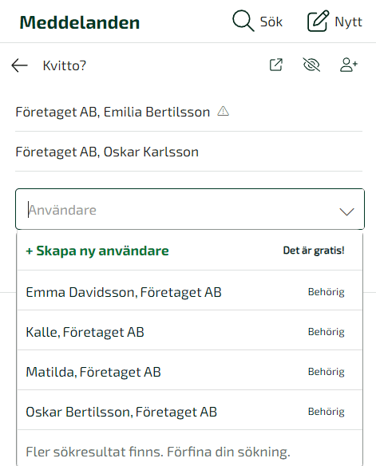Click the Det är gratis! label
Image resolution: width=376 pixels, height=466 pixels.
314,251
